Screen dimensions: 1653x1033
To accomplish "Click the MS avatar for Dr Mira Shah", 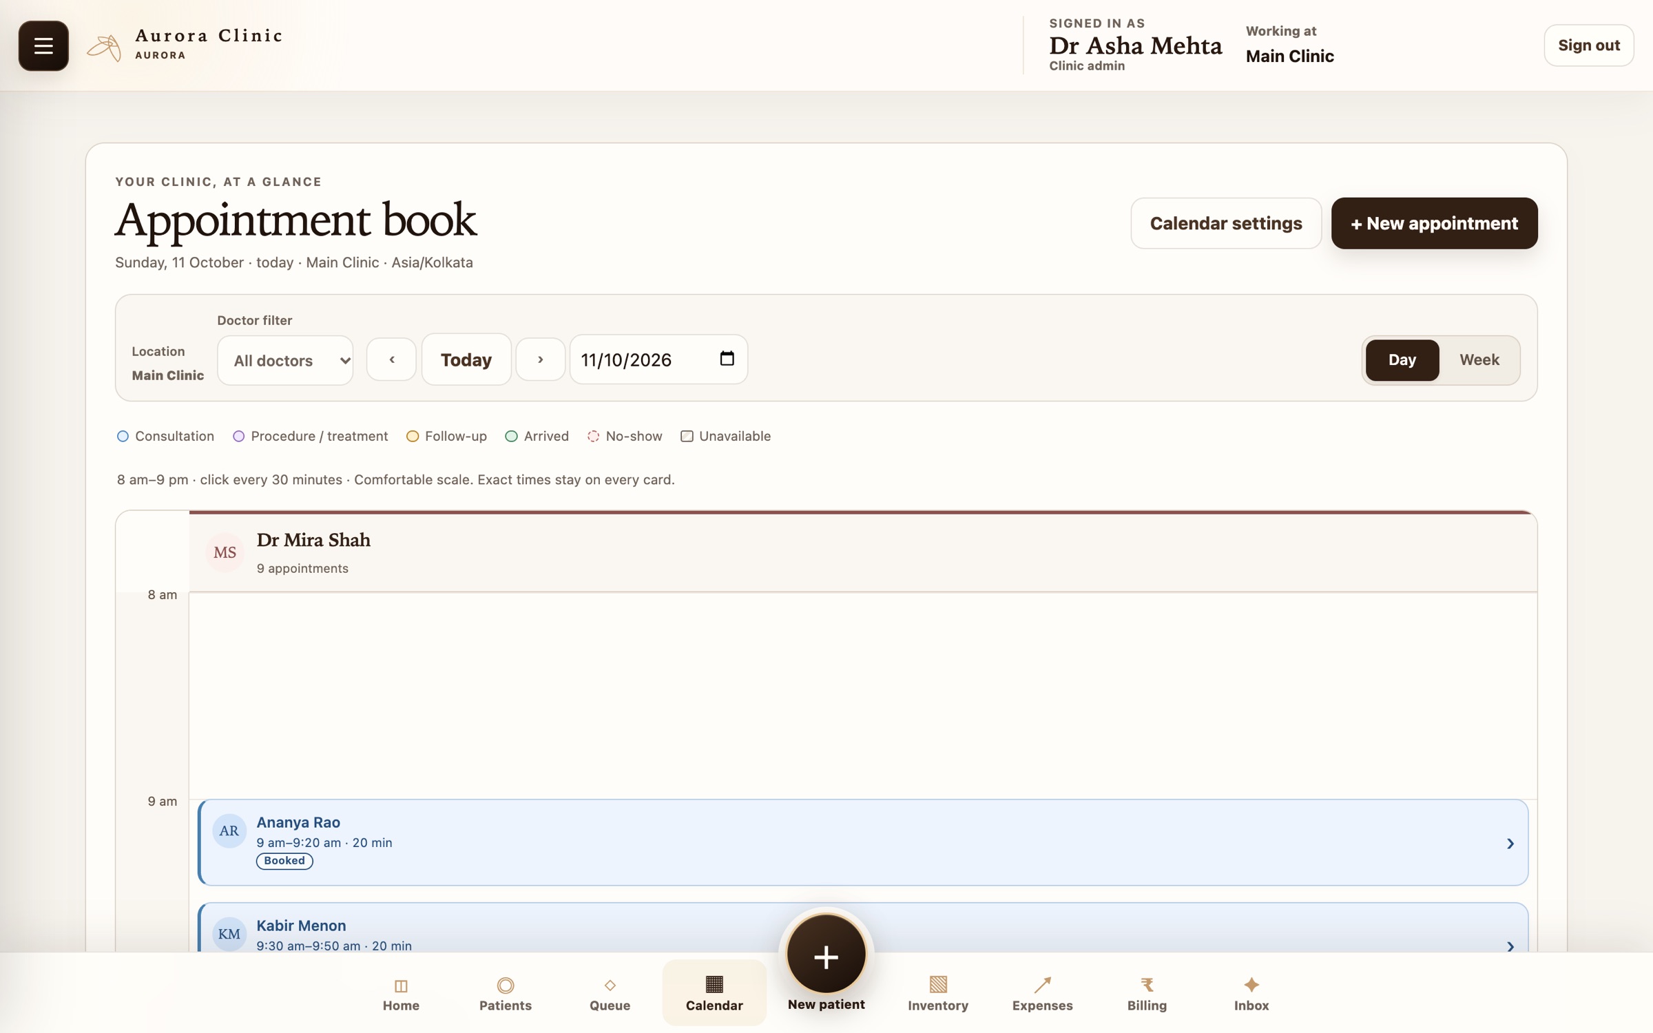I will tap(225, 552).
